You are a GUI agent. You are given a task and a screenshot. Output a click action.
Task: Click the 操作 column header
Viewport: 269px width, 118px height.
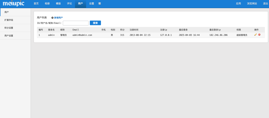tap(256, 30)
